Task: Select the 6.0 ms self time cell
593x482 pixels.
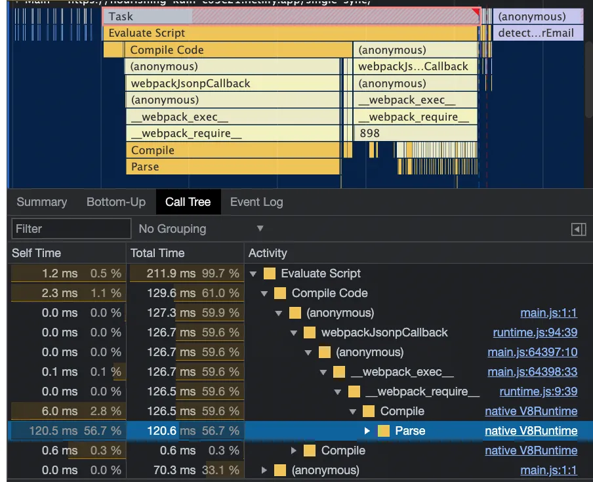Action: click(x=67, y=411)
